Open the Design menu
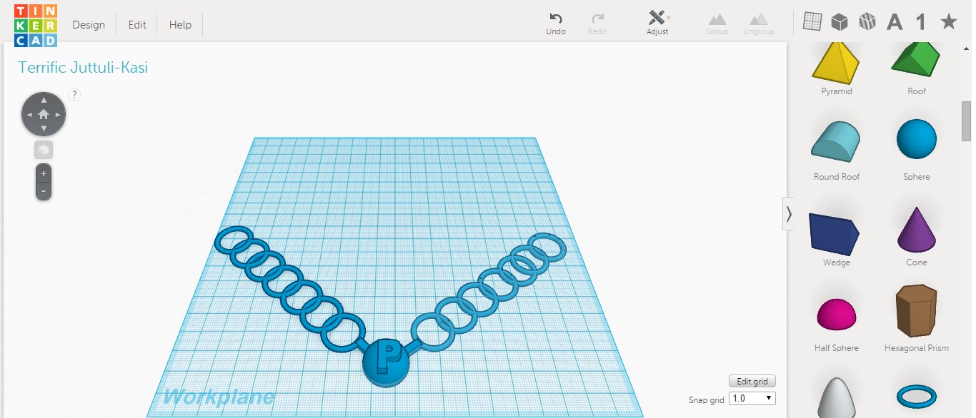Screen dimensions: 976x418 89,25
